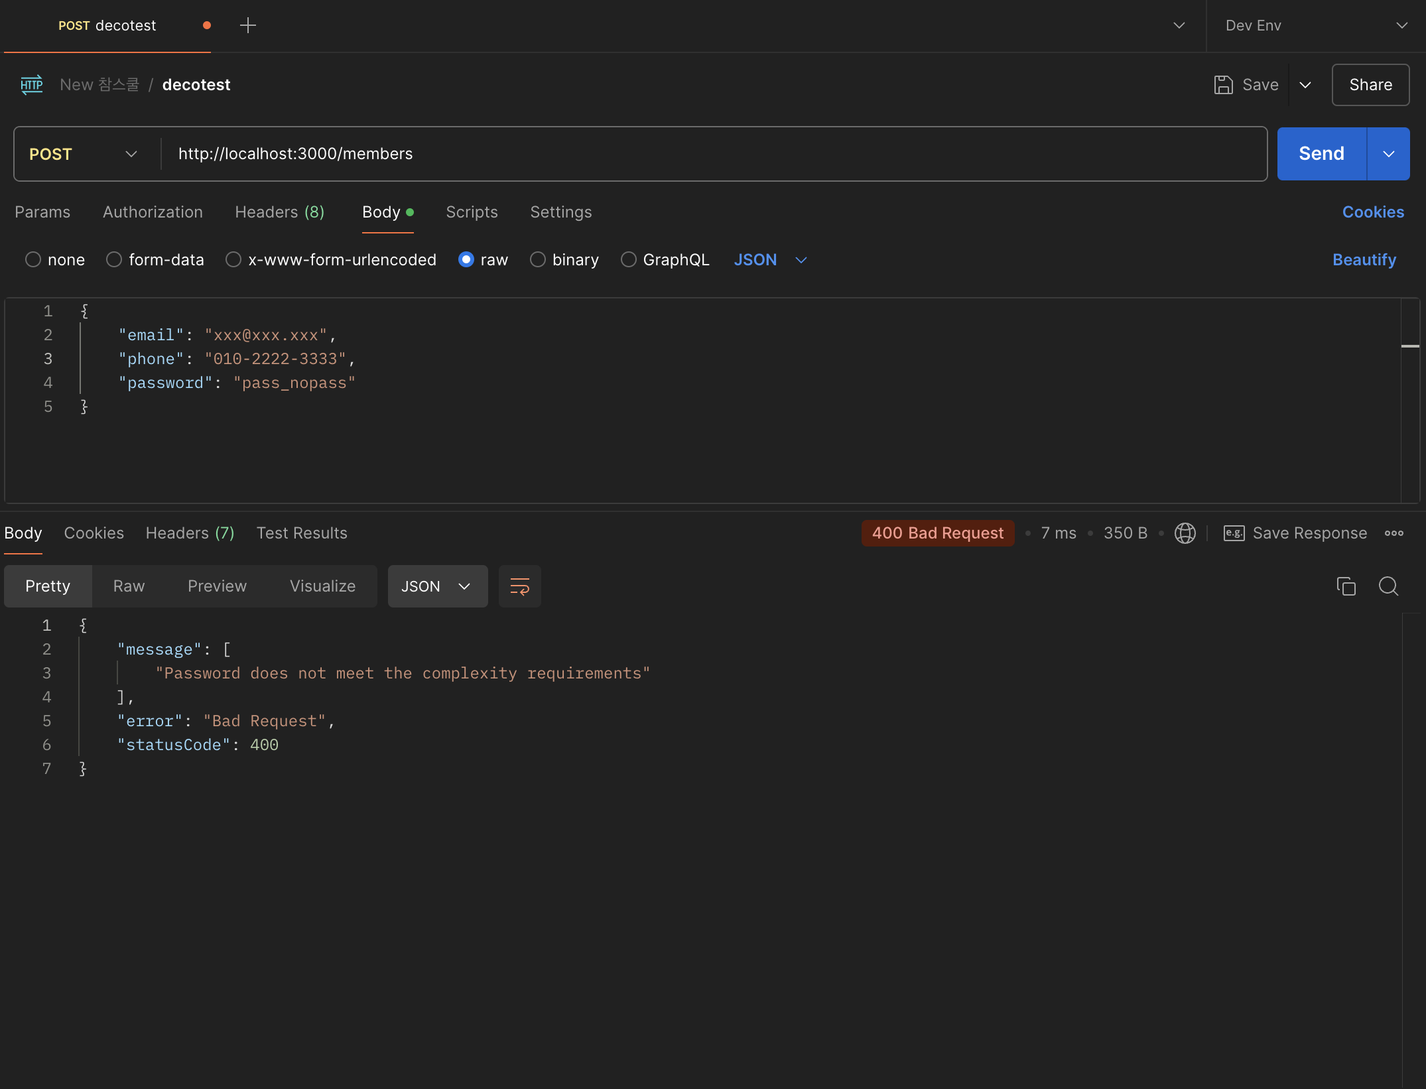Image resolution: width=1426 pixels, height=1089 pixels.
Task: Click the Beautify link
Action: [x=1364, y=260]
